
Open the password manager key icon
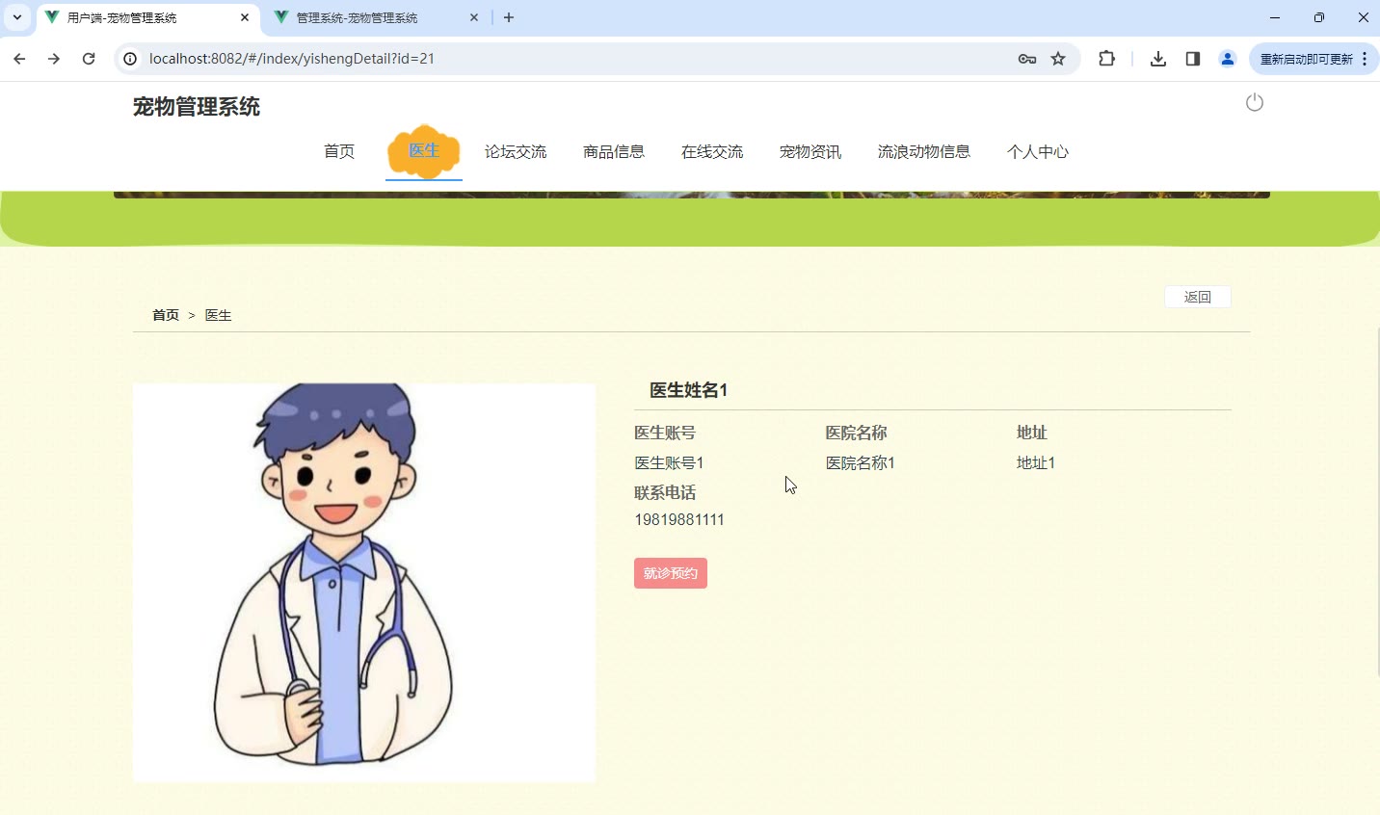click(1027, 59)
